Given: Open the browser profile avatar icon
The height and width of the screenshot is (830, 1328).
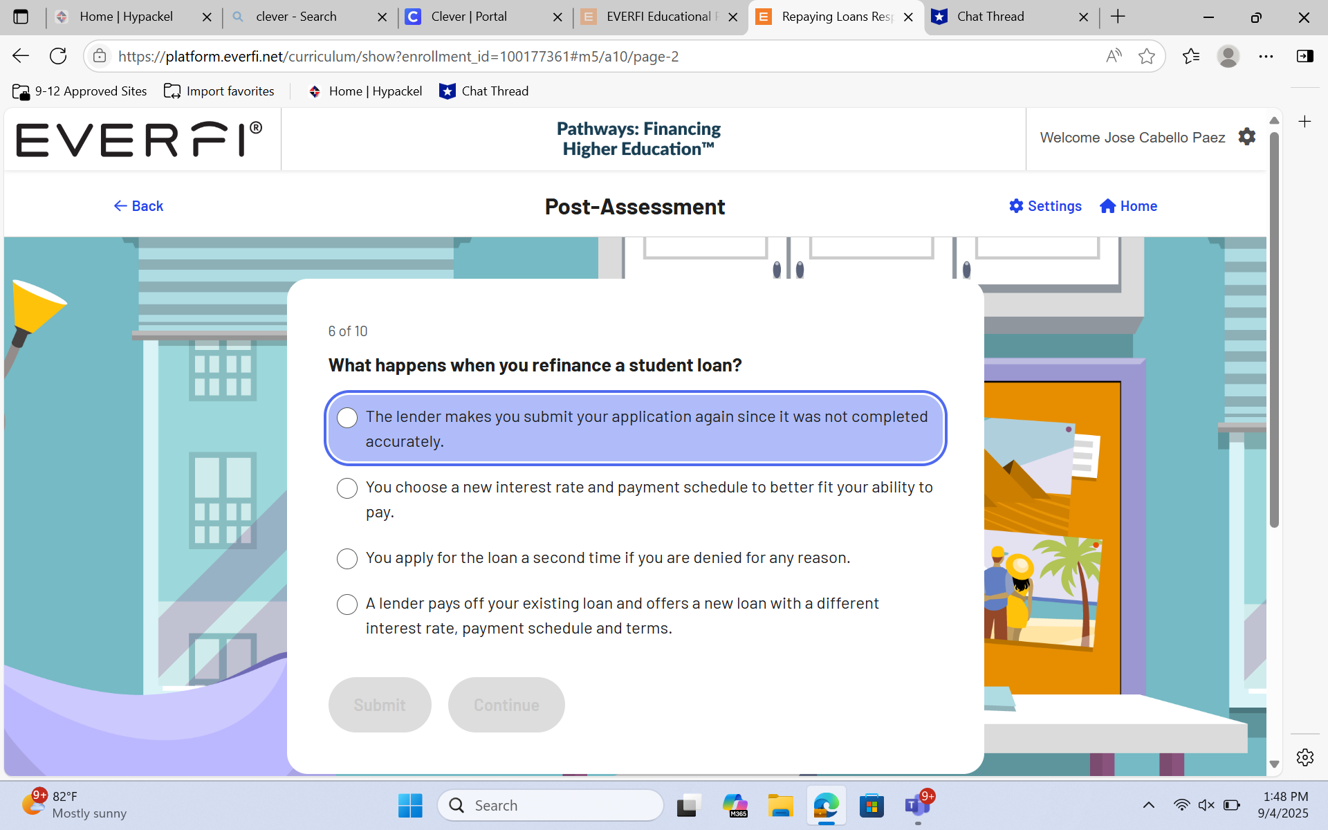Looking at the screenshot, I should (1228, 56).
